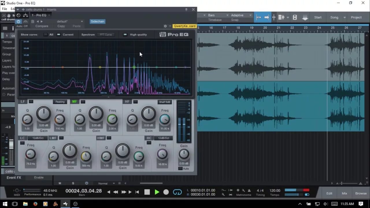The width and height of the screenshot is (370, 208).
Task: Open the HF Shelf 6dB type dropdown
Action: click(165, 102)
